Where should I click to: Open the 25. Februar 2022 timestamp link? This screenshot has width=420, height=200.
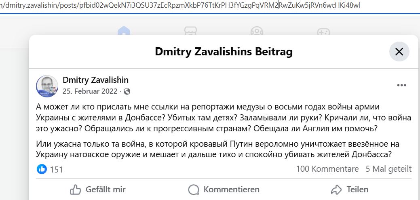[x=90, y=91]
